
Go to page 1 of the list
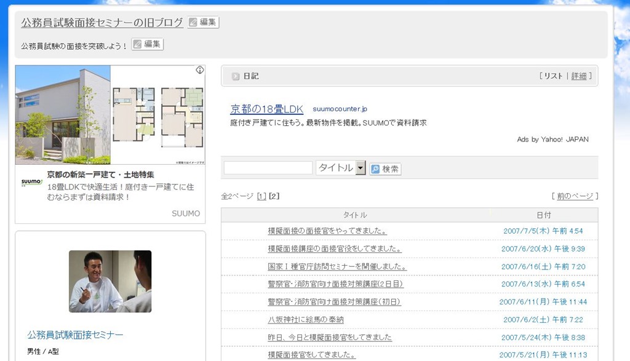pos(261,196)
